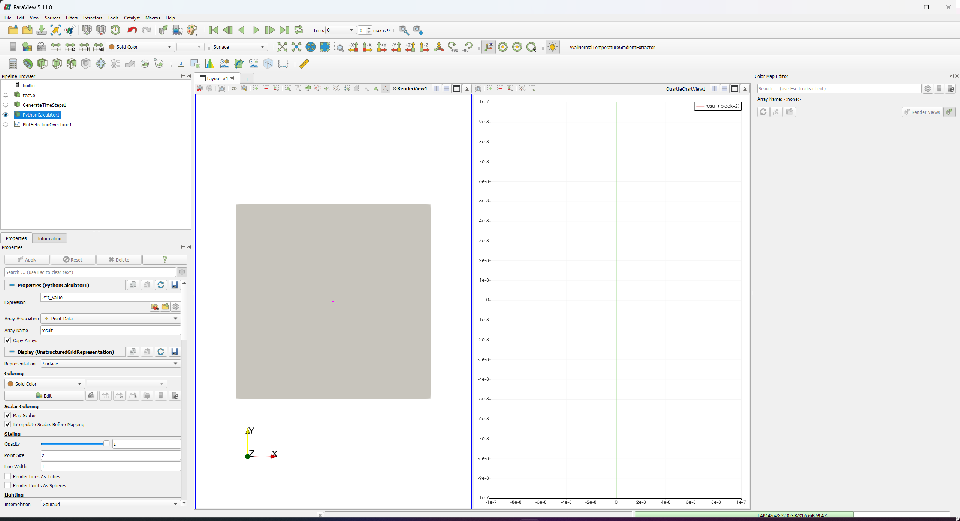Click the Opacity slider handle
The image size is (960, 521).
tap(106, 444)
